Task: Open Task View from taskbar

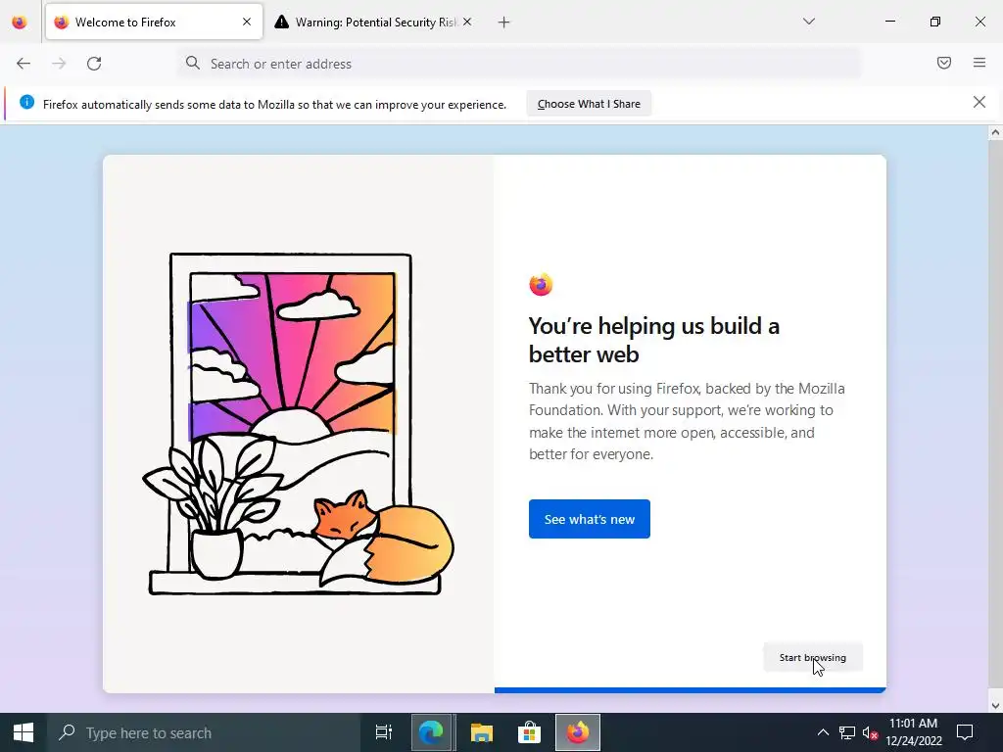Action: (x=384, y=732)
